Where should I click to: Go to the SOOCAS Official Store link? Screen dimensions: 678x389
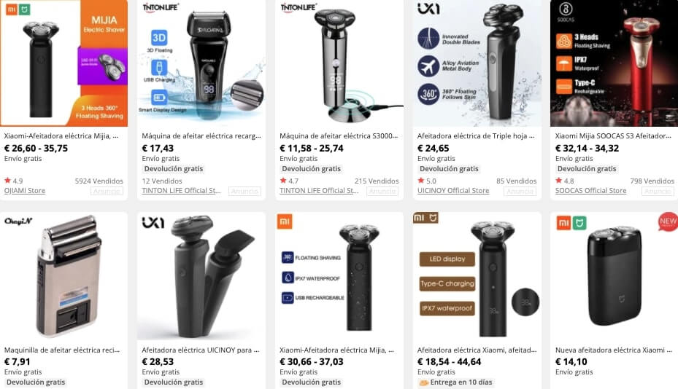point(590,190)
